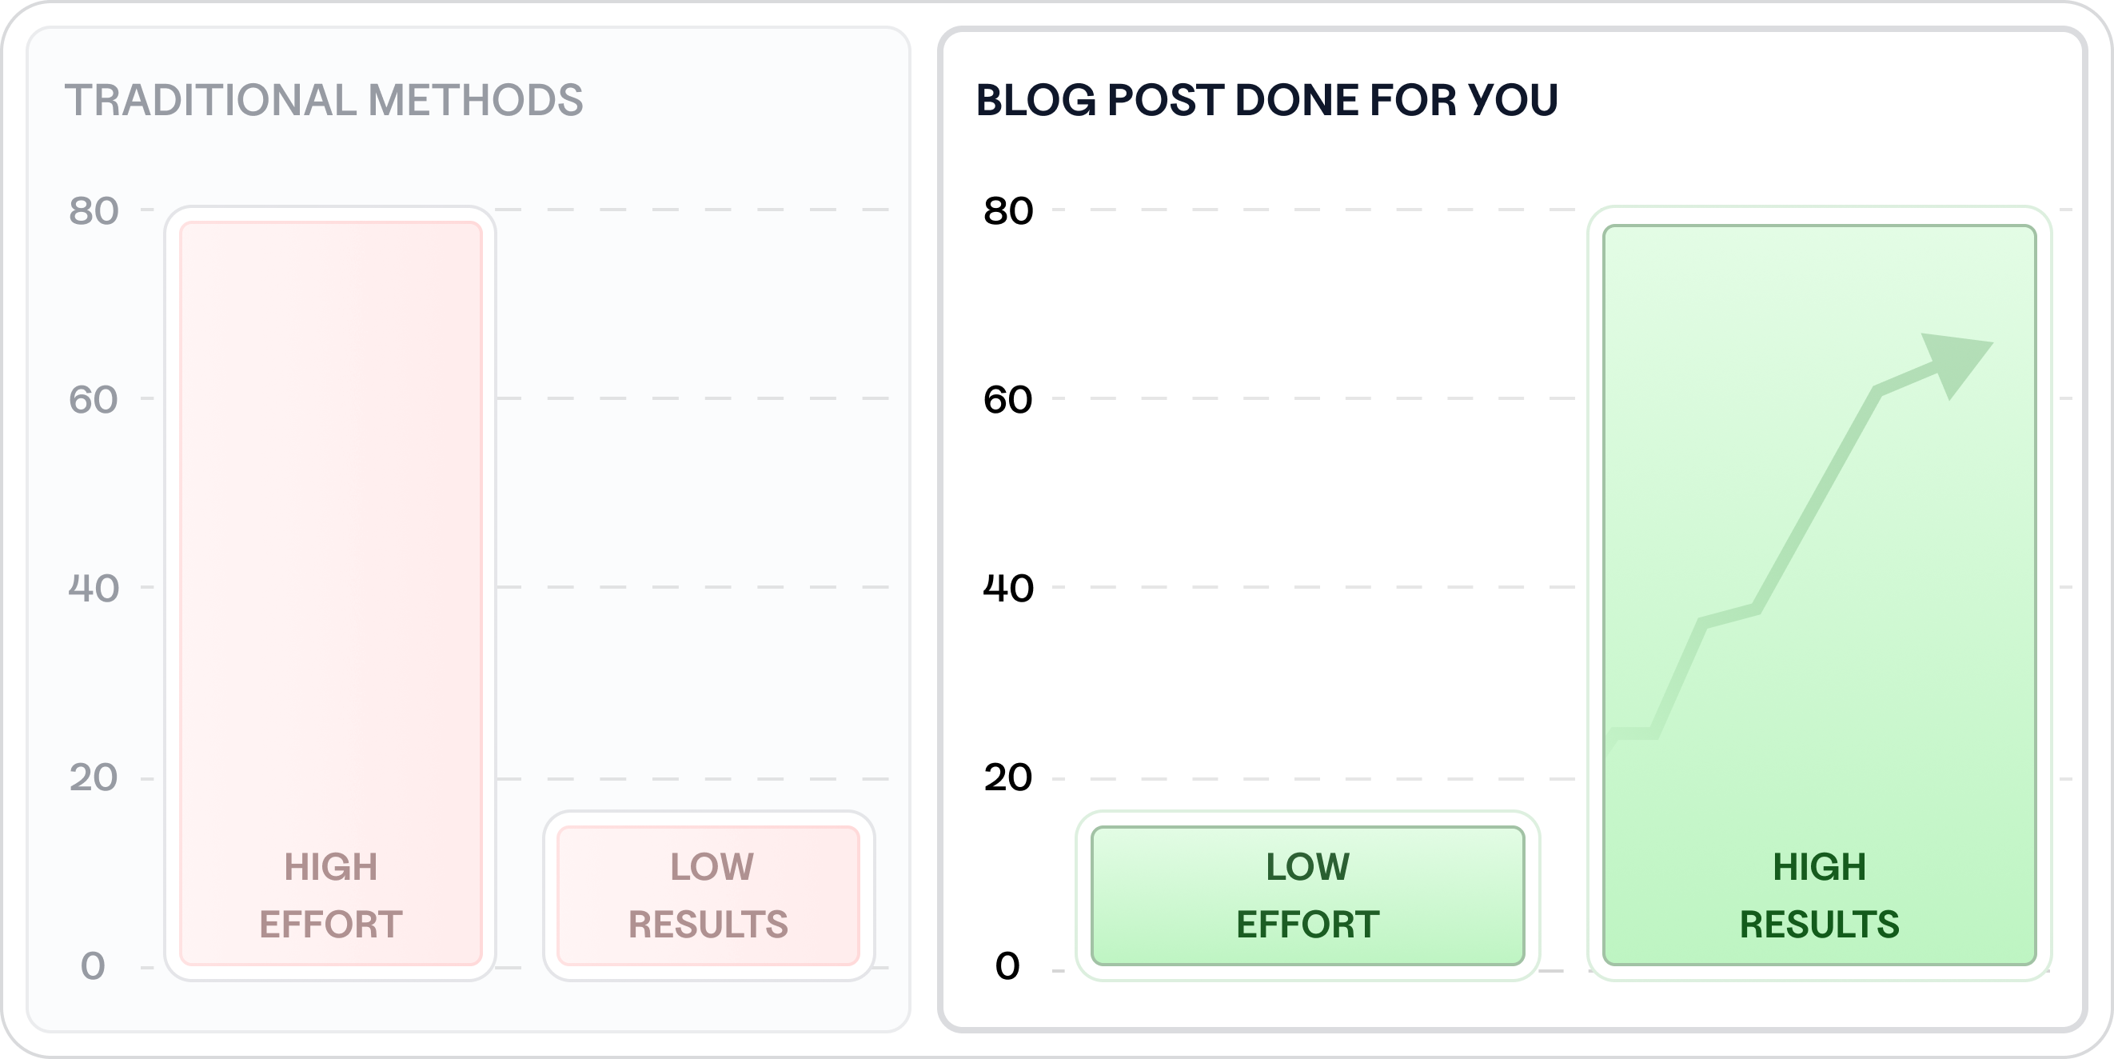Click the 60 axis label in Traditional Methods chart

click(94, 400)
